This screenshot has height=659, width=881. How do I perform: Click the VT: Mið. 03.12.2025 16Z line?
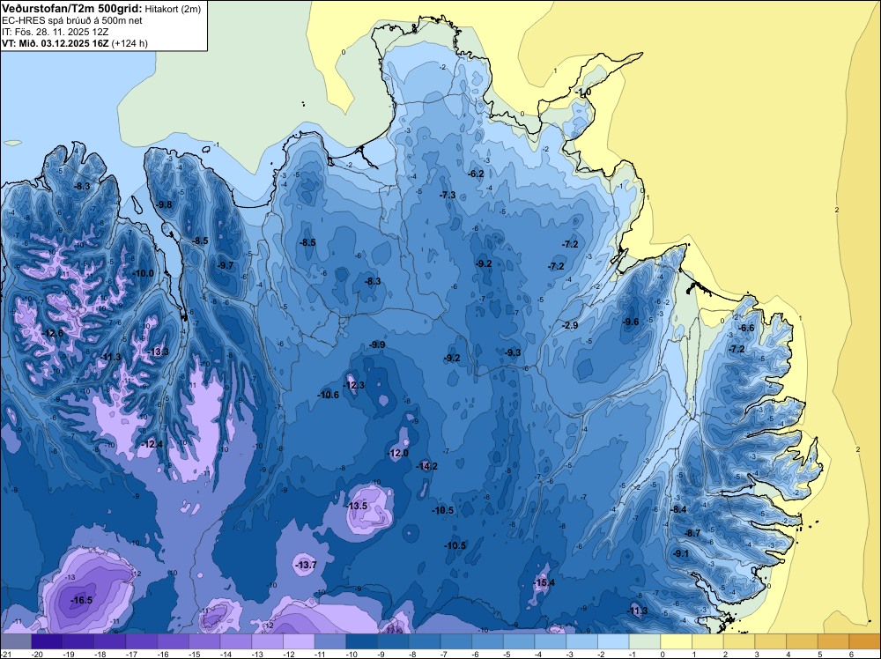coord(75,43)
